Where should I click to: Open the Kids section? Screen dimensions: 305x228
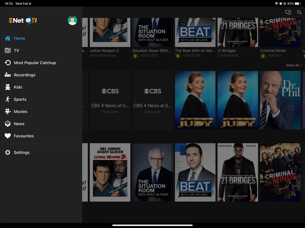coord(41,87)
